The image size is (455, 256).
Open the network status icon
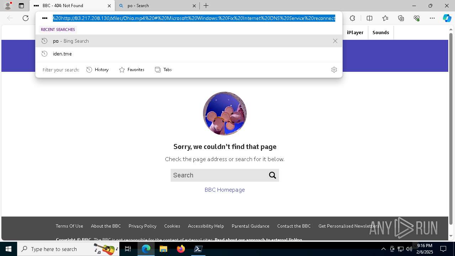click(x=401, y=249)
